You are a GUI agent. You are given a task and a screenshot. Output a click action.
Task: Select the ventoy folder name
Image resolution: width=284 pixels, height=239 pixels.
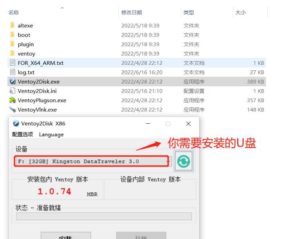pyautogui.click(x=26, y=54)
